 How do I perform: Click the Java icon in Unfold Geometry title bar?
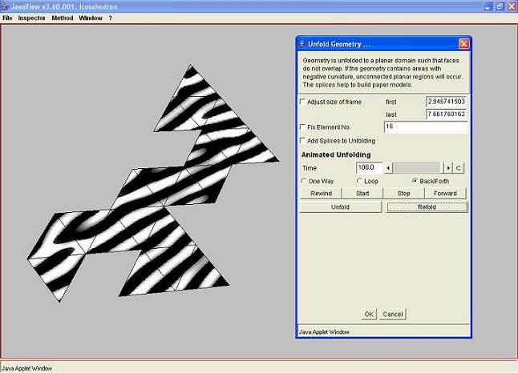(302, 44)
